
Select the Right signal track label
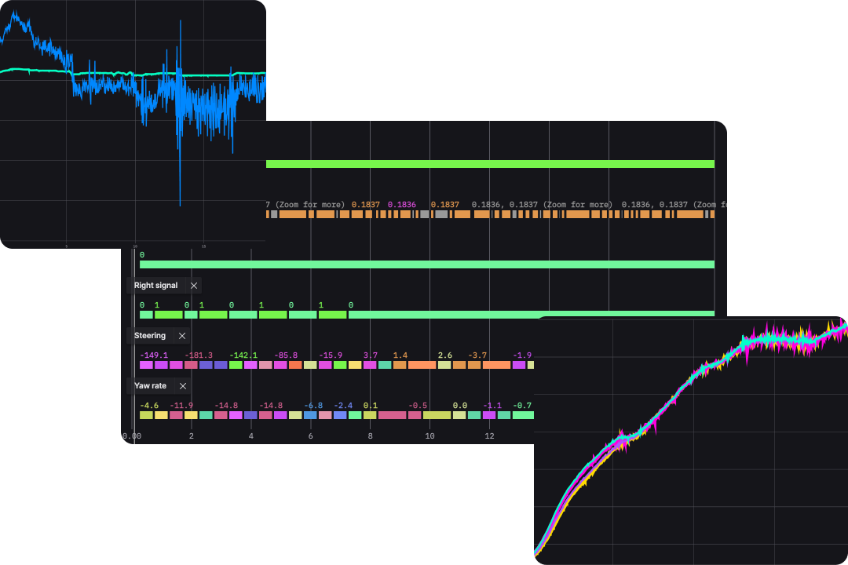[x=155, y=285]
